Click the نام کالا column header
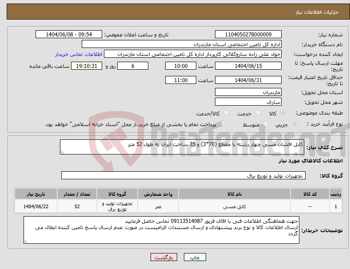Screen dimensions: 350x269 point(235,194)
